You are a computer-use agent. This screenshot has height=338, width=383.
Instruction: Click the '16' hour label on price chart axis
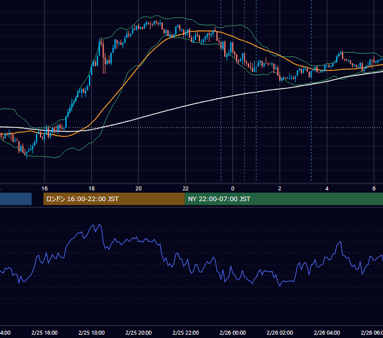44,189
